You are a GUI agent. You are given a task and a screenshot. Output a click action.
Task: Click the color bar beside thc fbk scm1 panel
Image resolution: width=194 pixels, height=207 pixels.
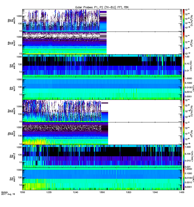point(184,179)
